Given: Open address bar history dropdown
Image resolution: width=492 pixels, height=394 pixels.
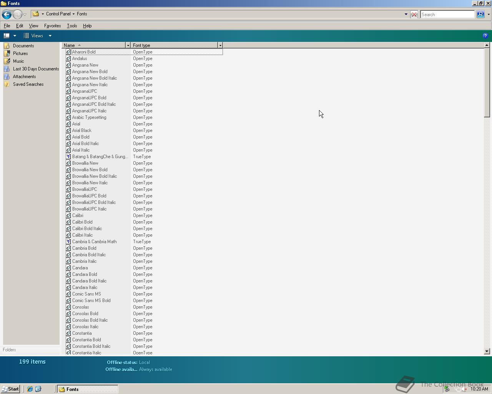Looking at the screenshot, I should 406,14.
